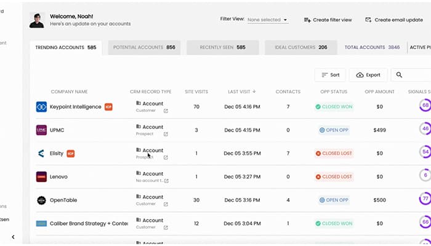This screenshot has width=431, height=246.
Task: Click ICP badge next to Elisity
Action: [x=71, y=154]
